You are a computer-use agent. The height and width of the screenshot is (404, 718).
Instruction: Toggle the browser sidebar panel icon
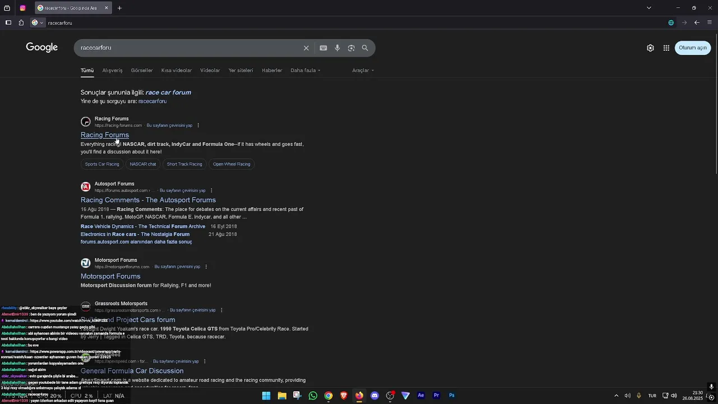pyautogui.click(x=8, y=22)
